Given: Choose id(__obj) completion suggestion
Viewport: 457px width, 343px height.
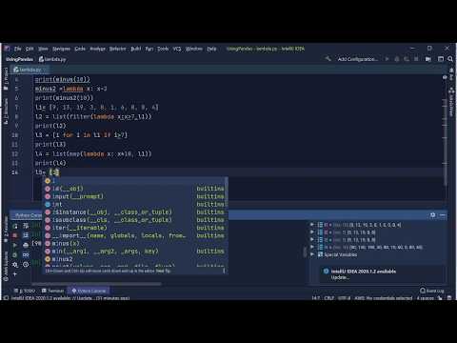Looking at the screenshot, I should point(135,189).
